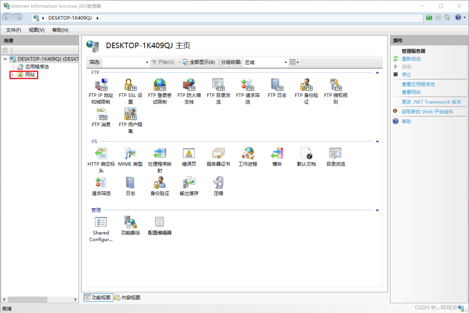Open 压缩 feature
The width and height of the screenshot is (469, 313).
(x=218, y=186)
